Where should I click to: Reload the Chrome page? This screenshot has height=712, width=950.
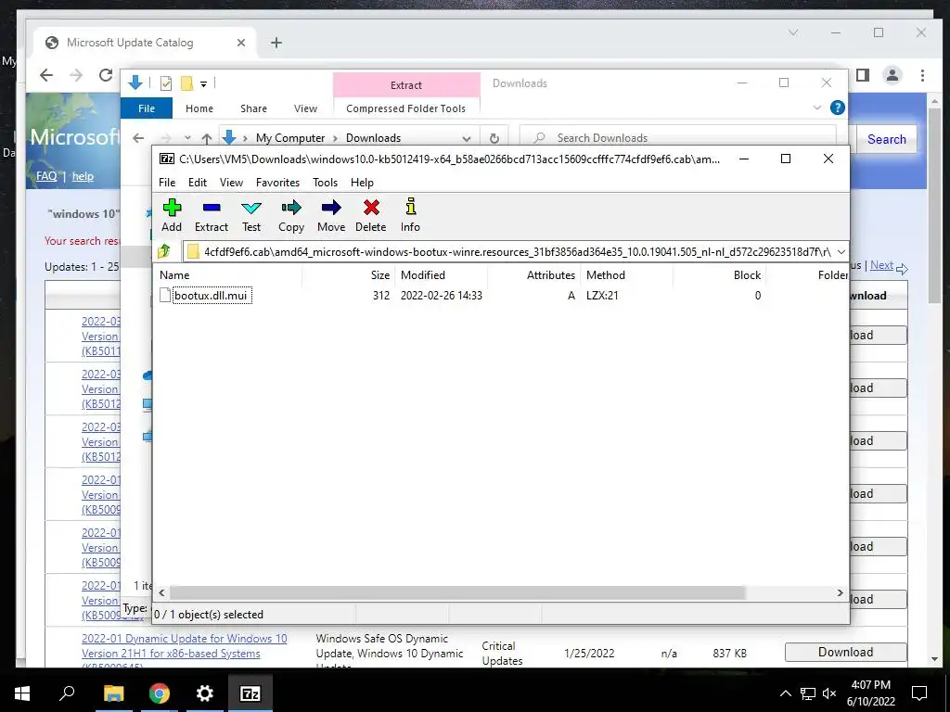coord(106,75)
